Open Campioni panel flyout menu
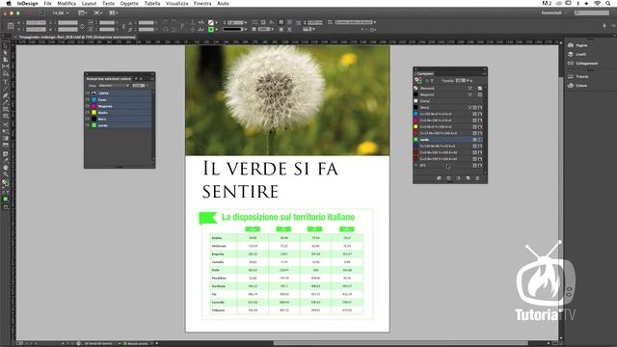Screen dimensions: 617x347 [484, 73]
